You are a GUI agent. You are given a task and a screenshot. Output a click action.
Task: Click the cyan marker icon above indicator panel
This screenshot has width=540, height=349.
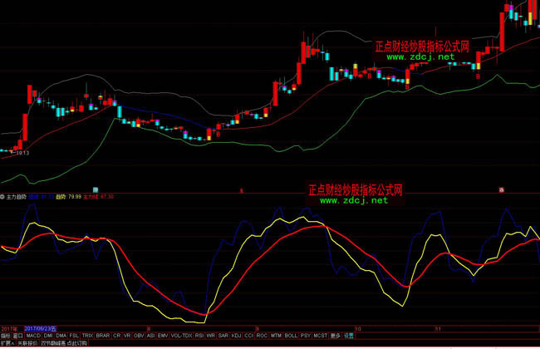[96, 190]
